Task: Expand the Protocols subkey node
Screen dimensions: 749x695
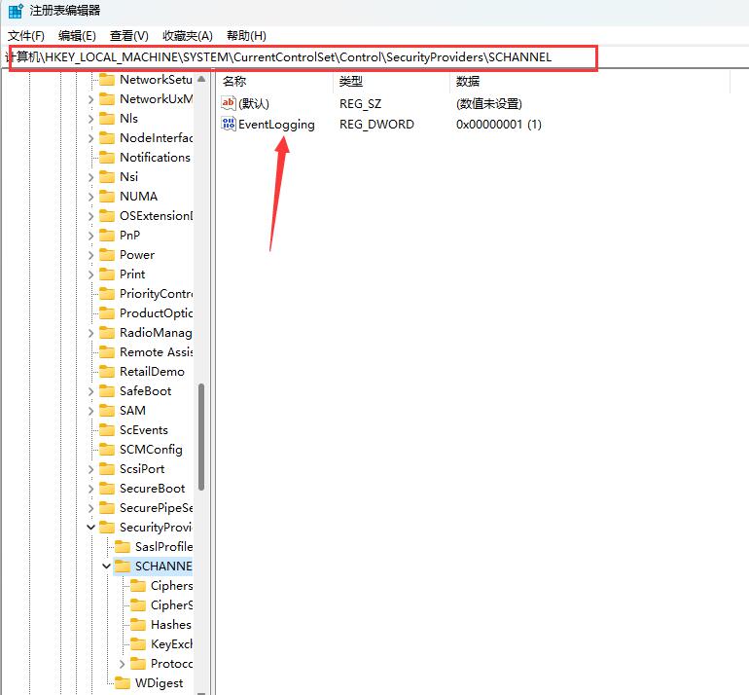Action: pyautogui.click(x=122, y=664)
